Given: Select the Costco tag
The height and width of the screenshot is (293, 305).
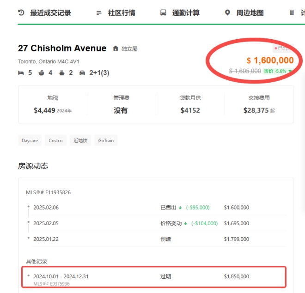Looking at the screenshot, I should point(55,141).
